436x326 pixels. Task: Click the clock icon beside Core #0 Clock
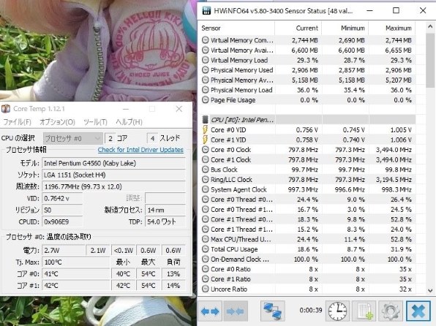(x=206, y=150)
